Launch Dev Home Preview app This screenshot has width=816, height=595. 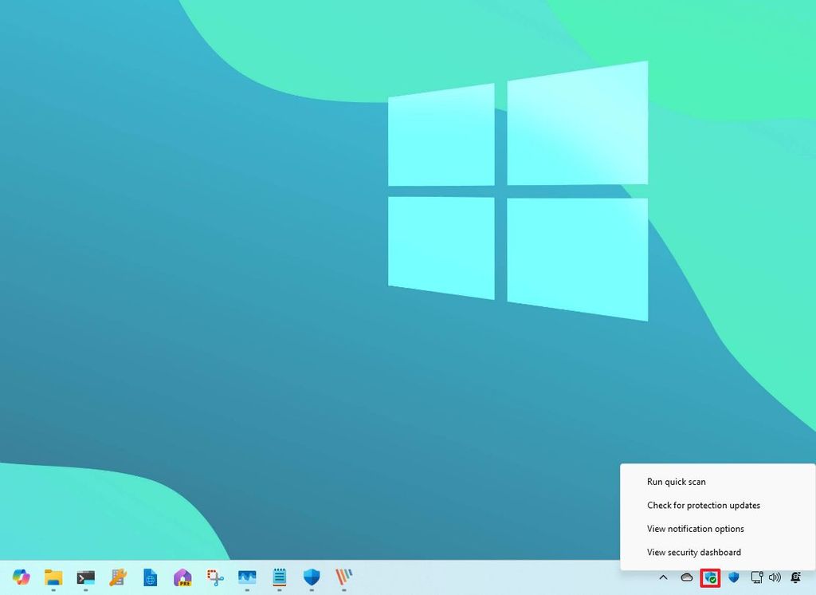coord(182,577)
